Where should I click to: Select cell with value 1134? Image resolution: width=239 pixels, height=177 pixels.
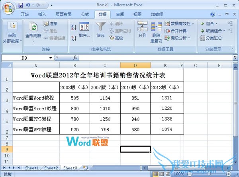(x=105, y=98)
